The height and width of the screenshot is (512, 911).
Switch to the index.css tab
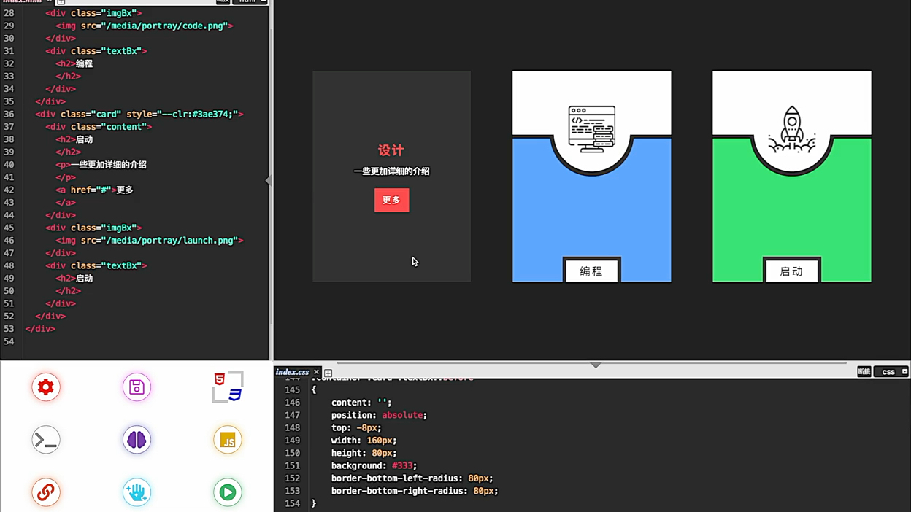(292, 371)
